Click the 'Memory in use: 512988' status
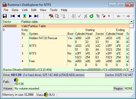 coord(18,95)
